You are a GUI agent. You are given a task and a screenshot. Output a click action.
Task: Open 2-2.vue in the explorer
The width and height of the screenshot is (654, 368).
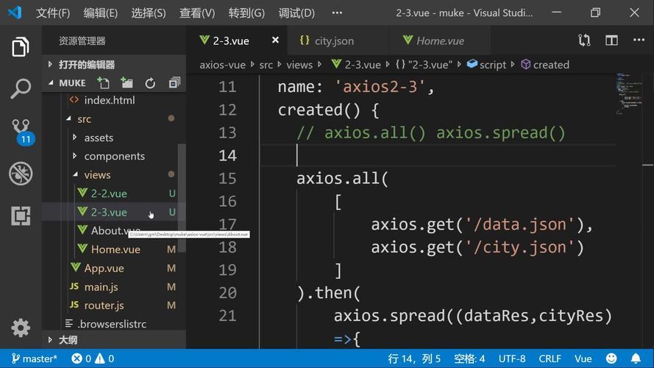coord(109,194)
